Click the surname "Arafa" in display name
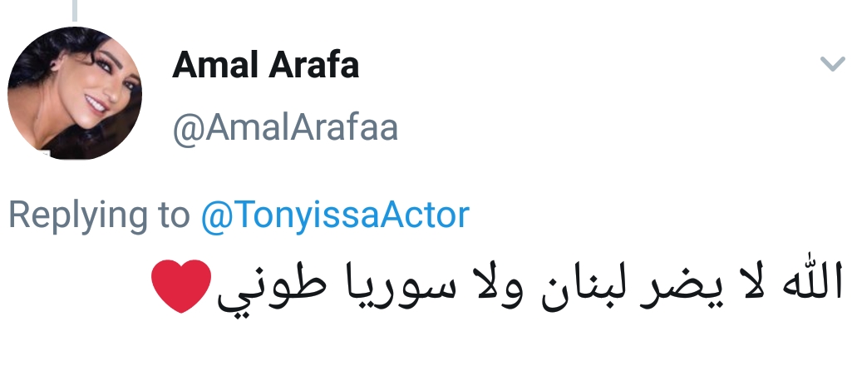The height and width of the screenshot is (371, 852). pyautogui.click(x=311, y=66)
